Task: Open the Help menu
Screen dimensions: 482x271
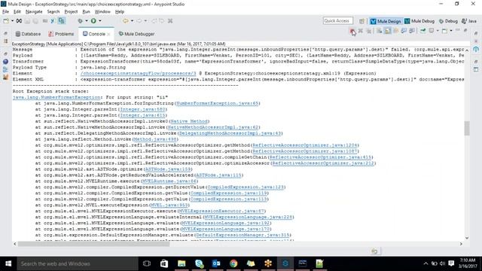Action: pyautogui.click(x=120, y=12)
